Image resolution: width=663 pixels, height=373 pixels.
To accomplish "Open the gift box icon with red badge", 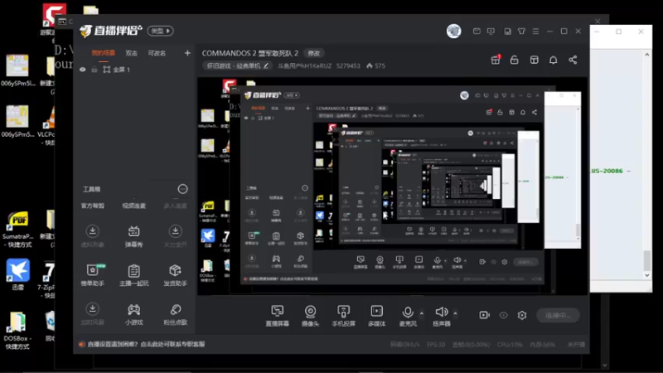I will click(x=496, y=60).
